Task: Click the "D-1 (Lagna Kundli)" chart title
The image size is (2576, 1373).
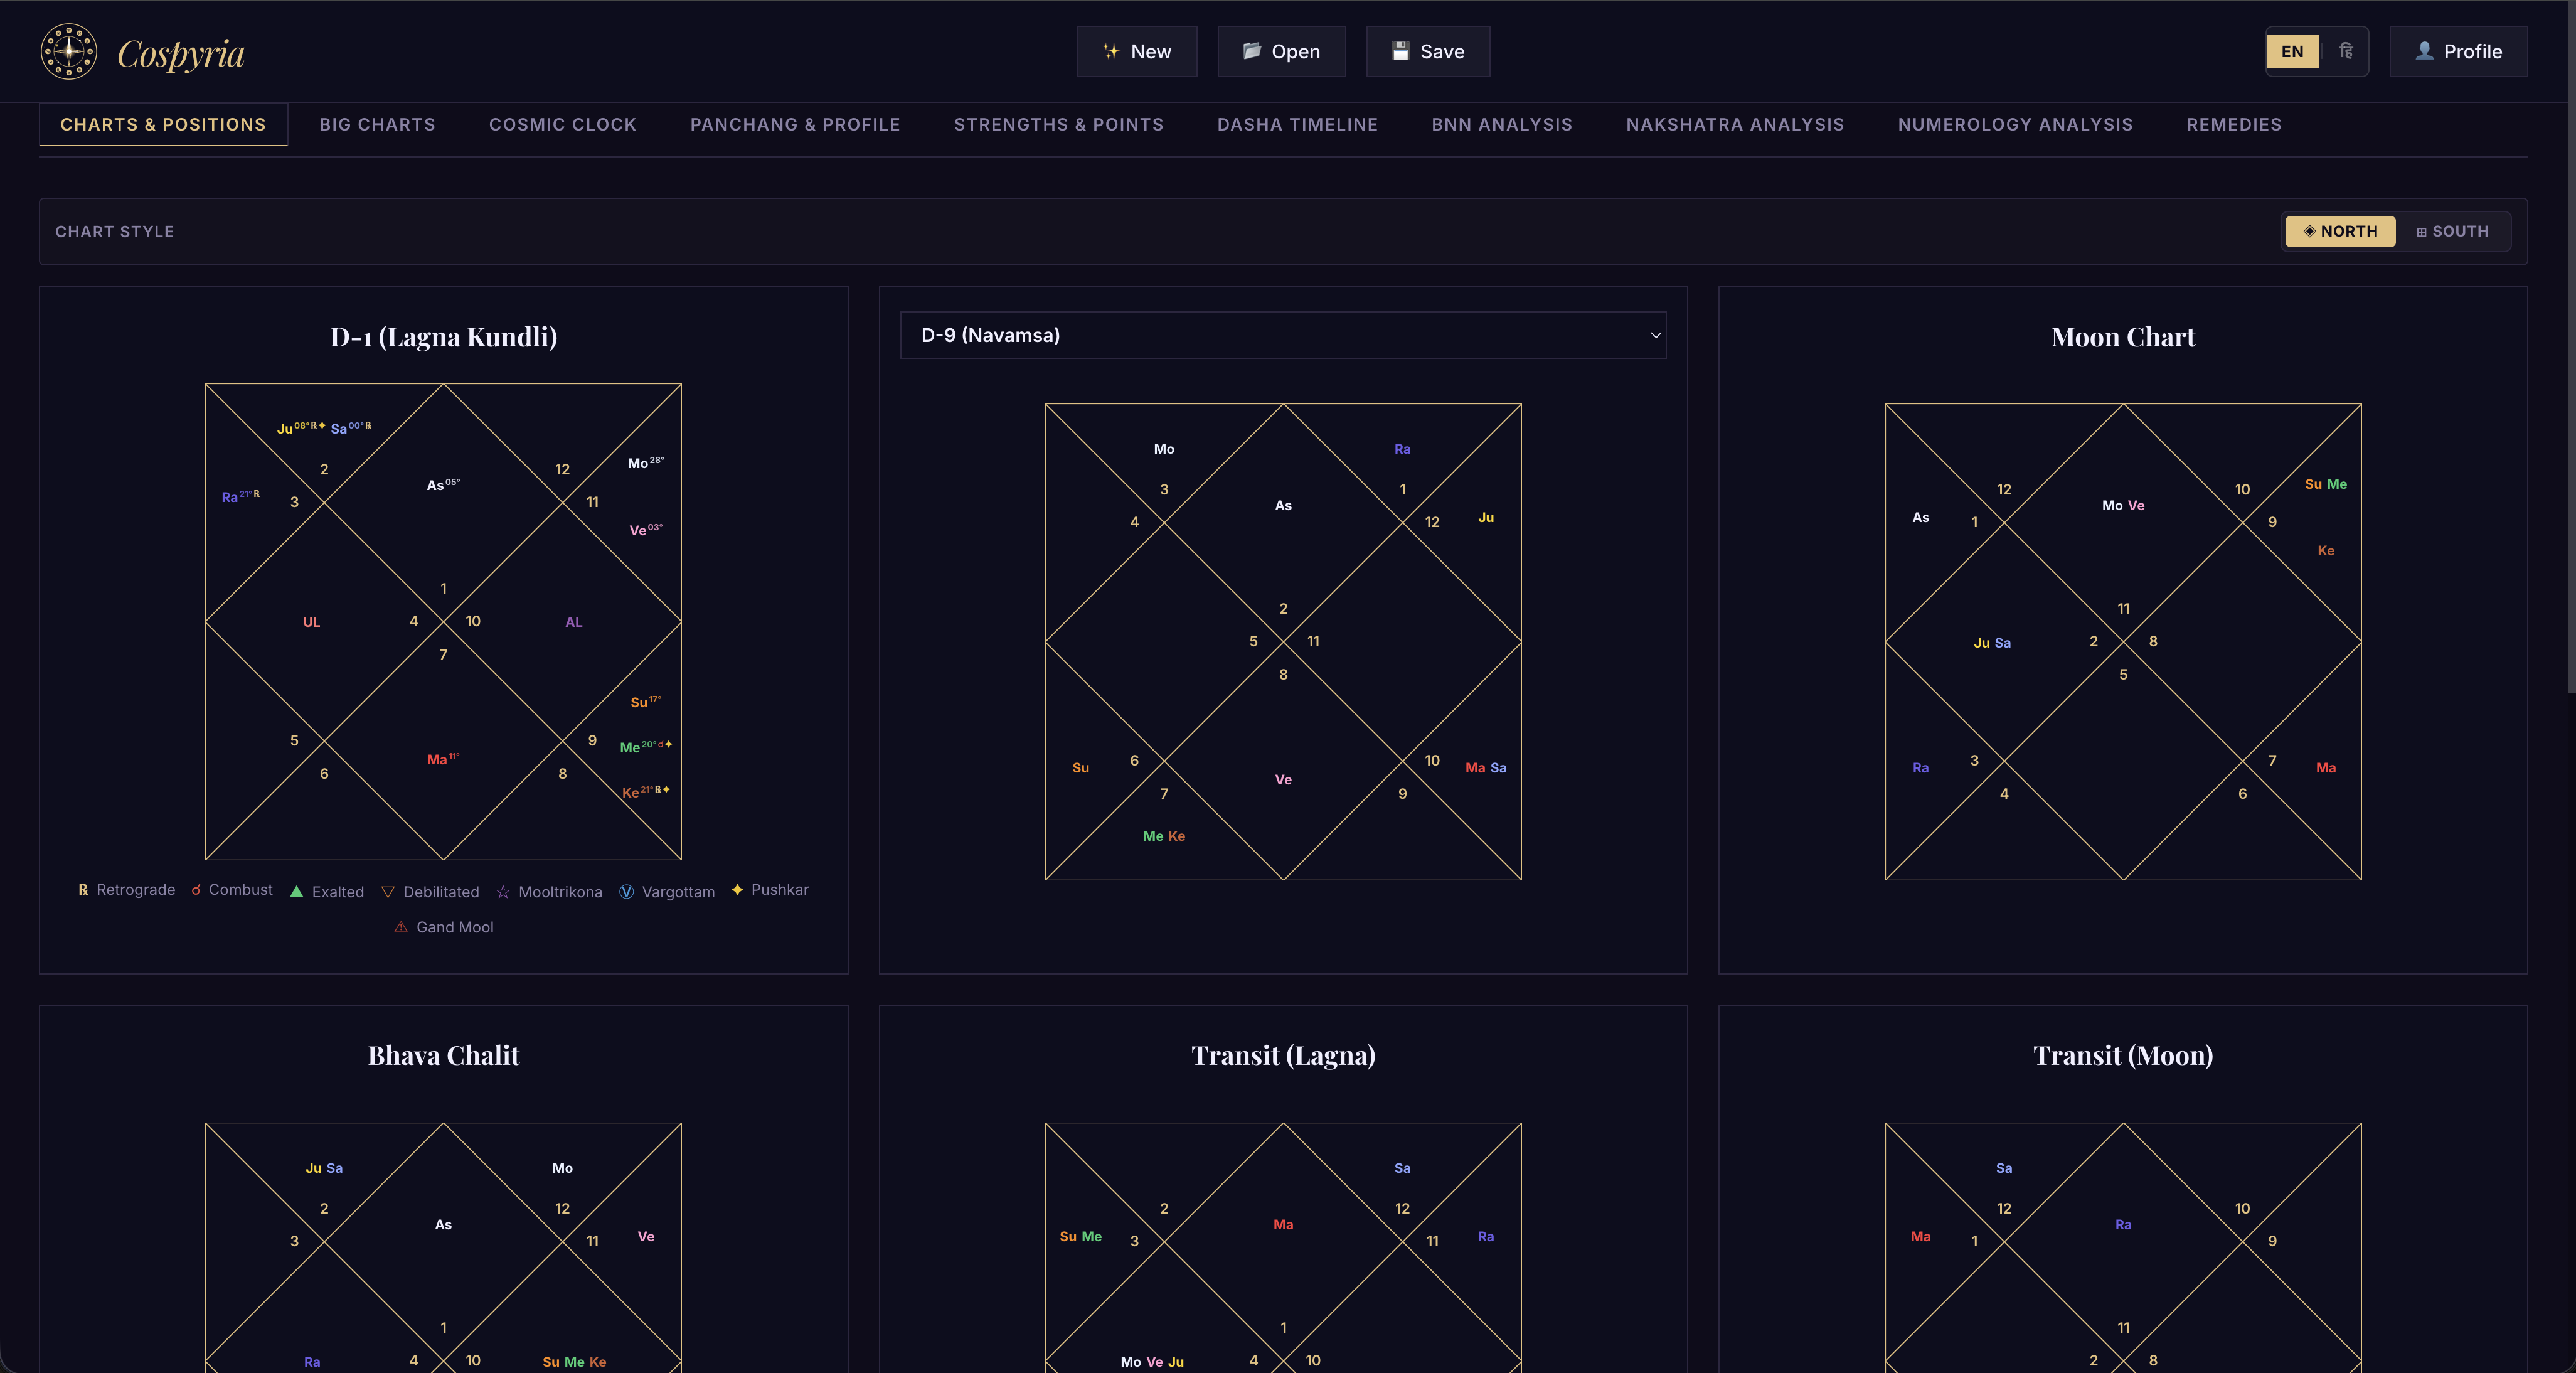Action: 444,337
